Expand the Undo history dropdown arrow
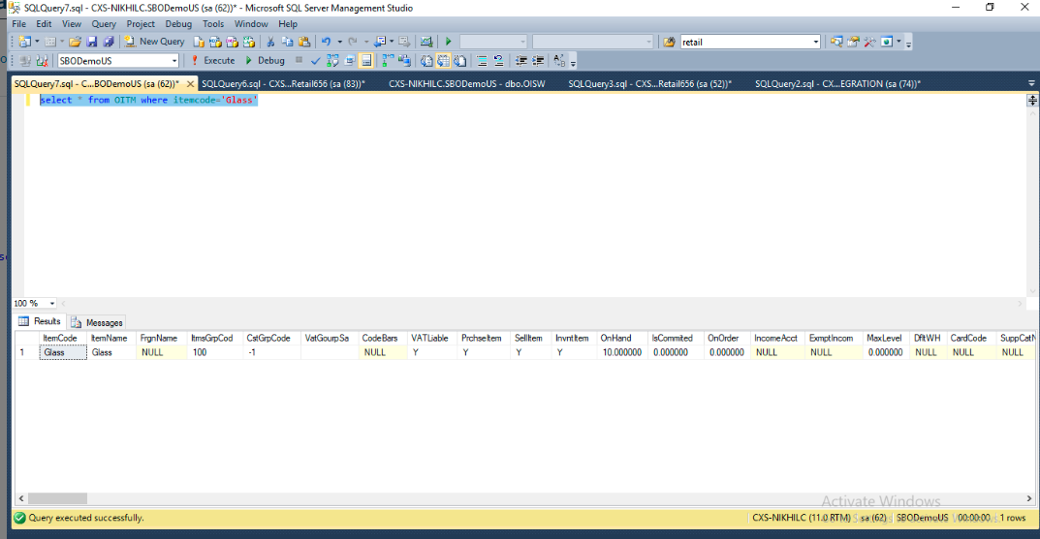Screen dimensions: 1040x539 click(x=339, y=42)
